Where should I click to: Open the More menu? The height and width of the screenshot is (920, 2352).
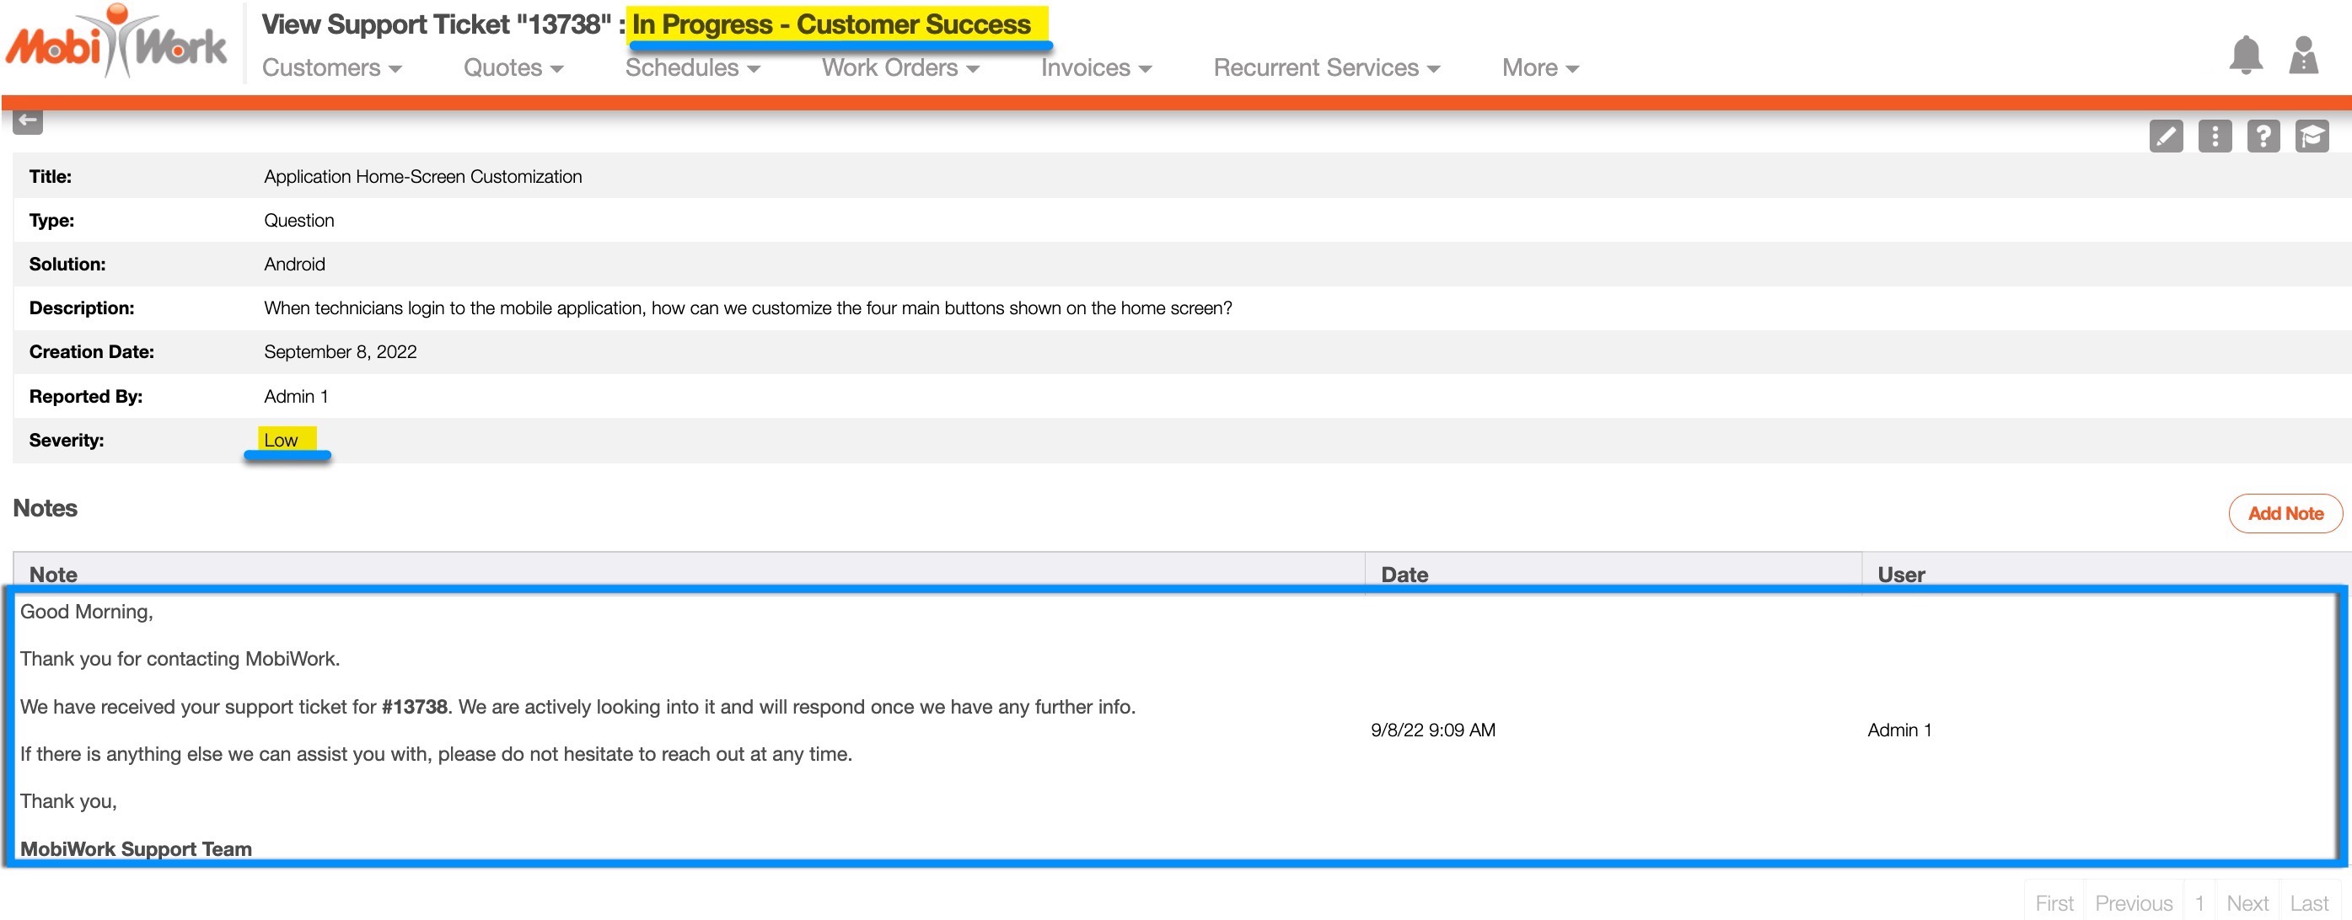pos(1539,67)
